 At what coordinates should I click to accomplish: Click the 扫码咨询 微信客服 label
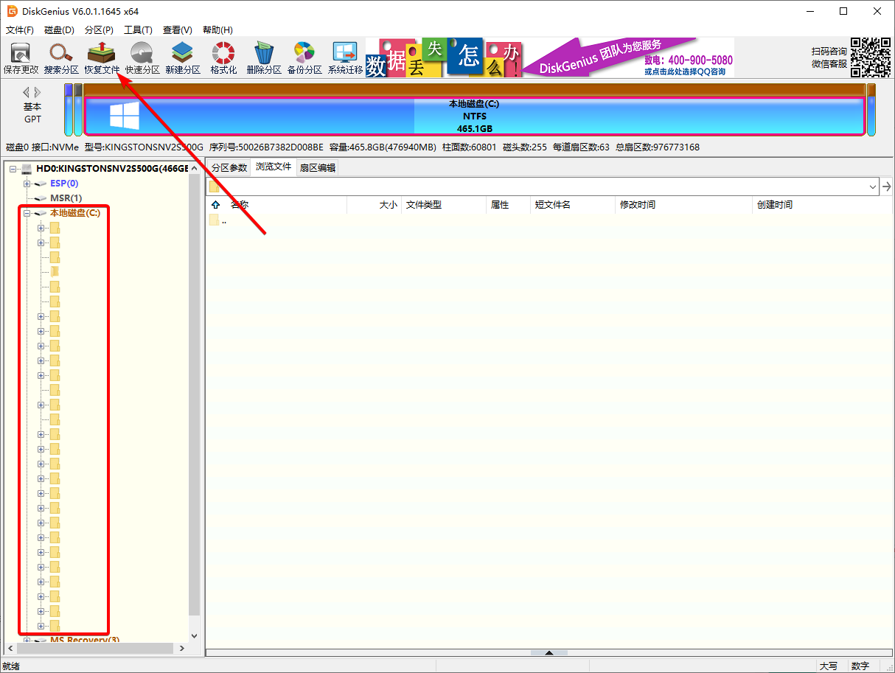point(829,57)
